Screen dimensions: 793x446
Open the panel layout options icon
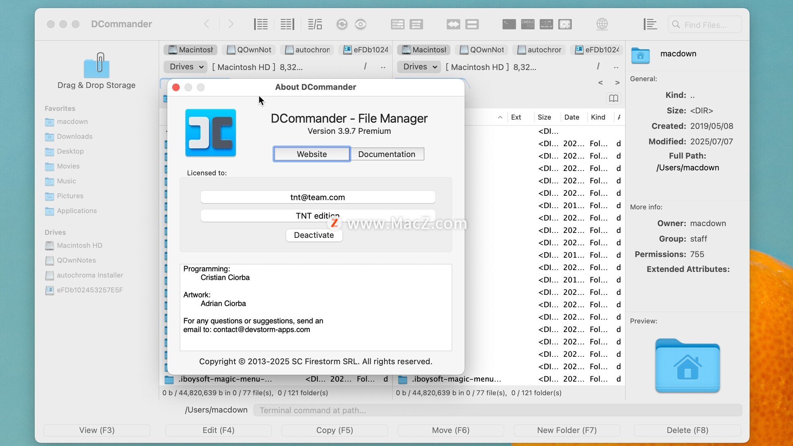[315, 24]
